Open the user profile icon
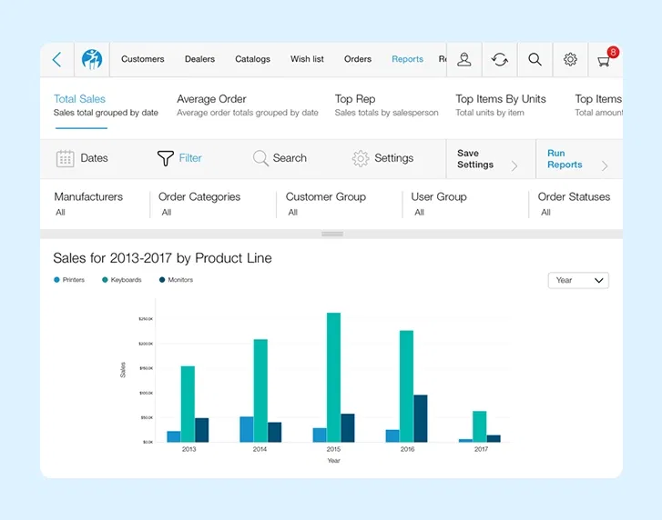Image resolution: width=662 pixels, height=520 pixels. pyautogui.click(x=464, y=59)
